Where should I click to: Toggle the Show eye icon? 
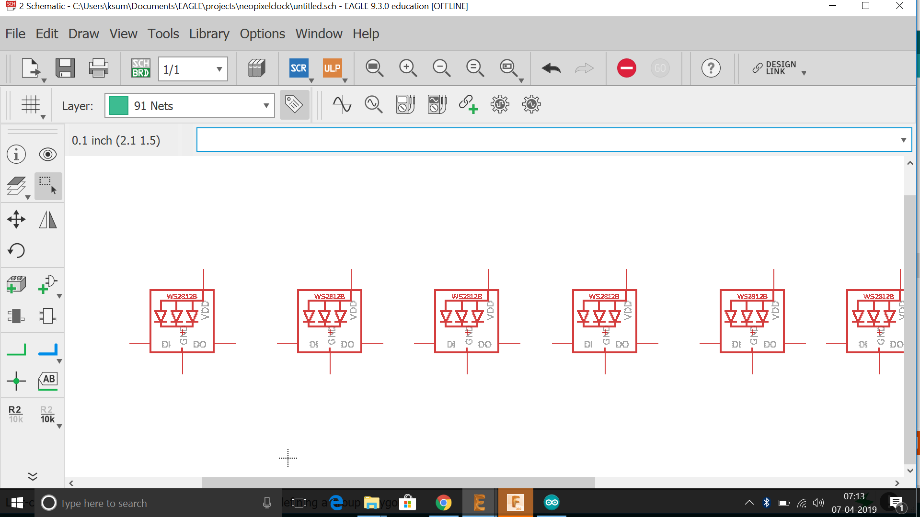(48, 155)
